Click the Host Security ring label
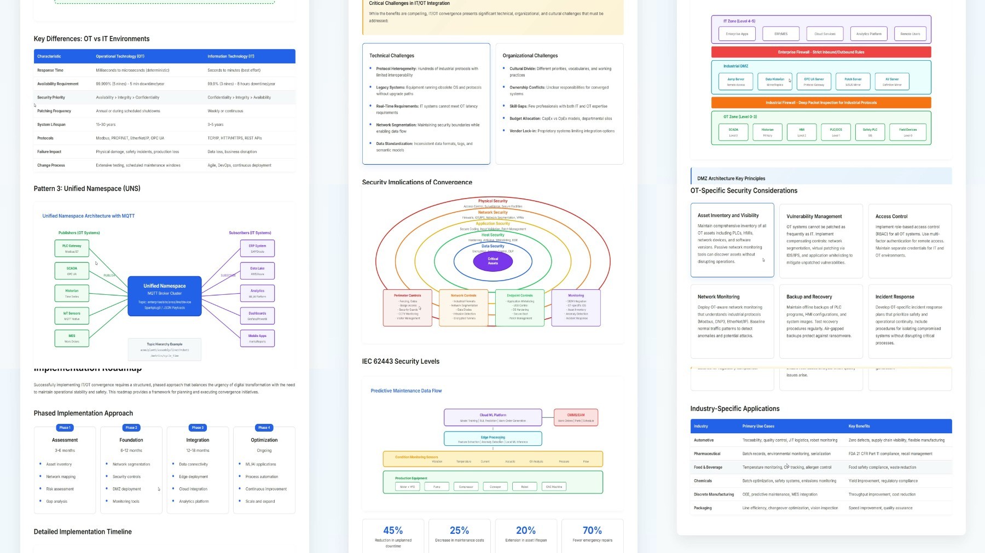 [493, 235]
